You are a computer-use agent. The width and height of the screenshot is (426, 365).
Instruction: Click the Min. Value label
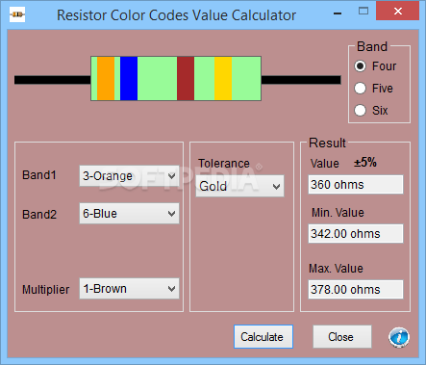tap(338, 213)
